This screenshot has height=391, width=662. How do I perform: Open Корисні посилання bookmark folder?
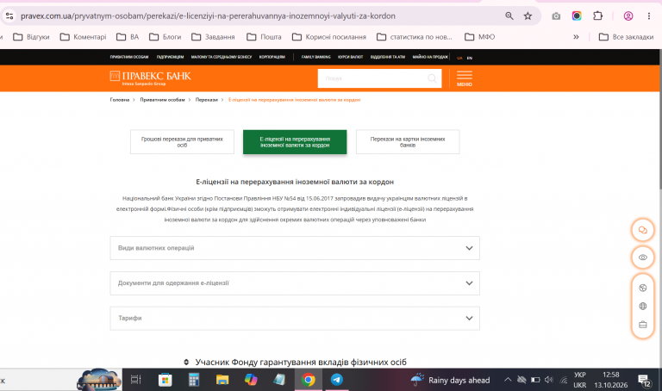pos(329,37)
